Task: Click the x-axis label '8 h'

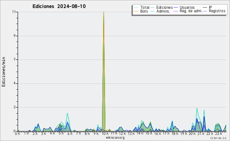Action: click(87, 133)
